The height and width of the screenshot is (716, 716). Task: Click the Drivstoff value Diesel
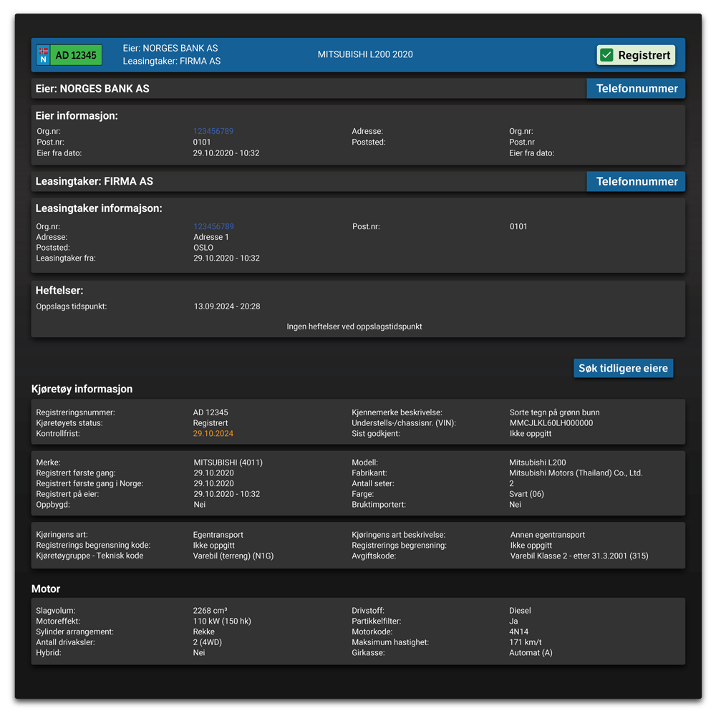click(x=520, y=611)
